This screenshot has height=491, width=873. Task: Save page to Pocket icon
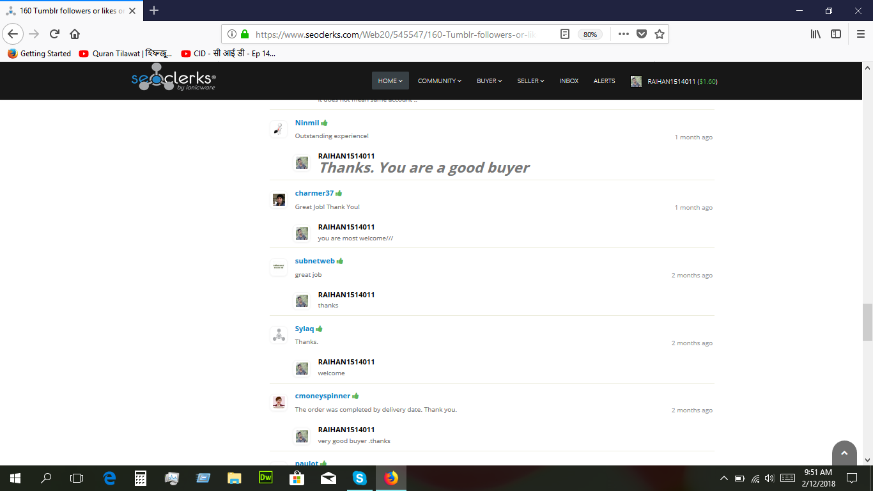(642, 34)
